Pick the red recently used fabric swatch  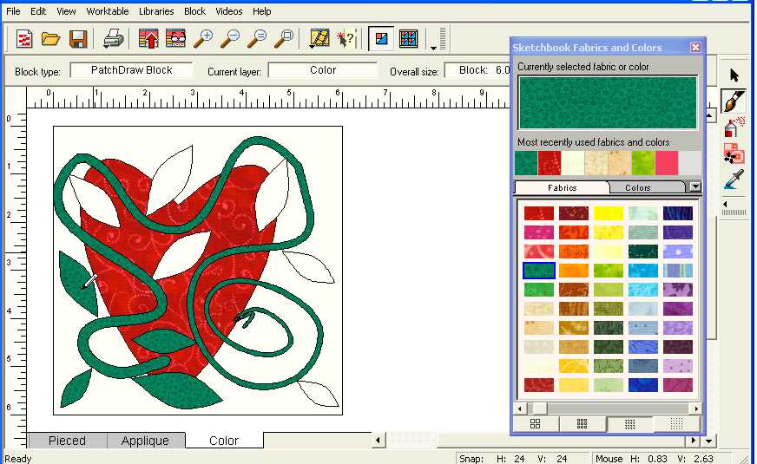tap(549, 163)
